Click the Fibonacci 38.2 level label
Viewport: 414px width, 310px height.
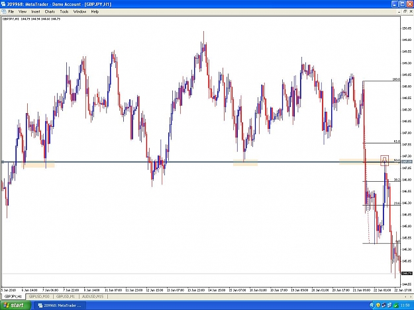397,180
